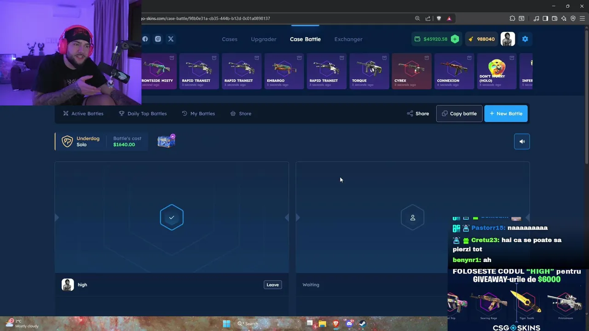Open Steam from the taskbar
This screenshot has height=331, width=589.
point(363,324)
